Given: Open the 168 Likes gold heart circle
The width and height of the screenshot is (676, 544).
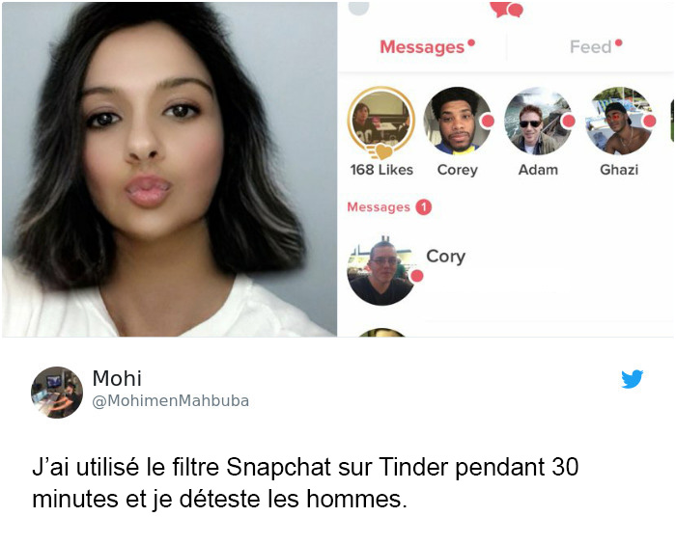Looking at the screenshot, I should 381,122.
